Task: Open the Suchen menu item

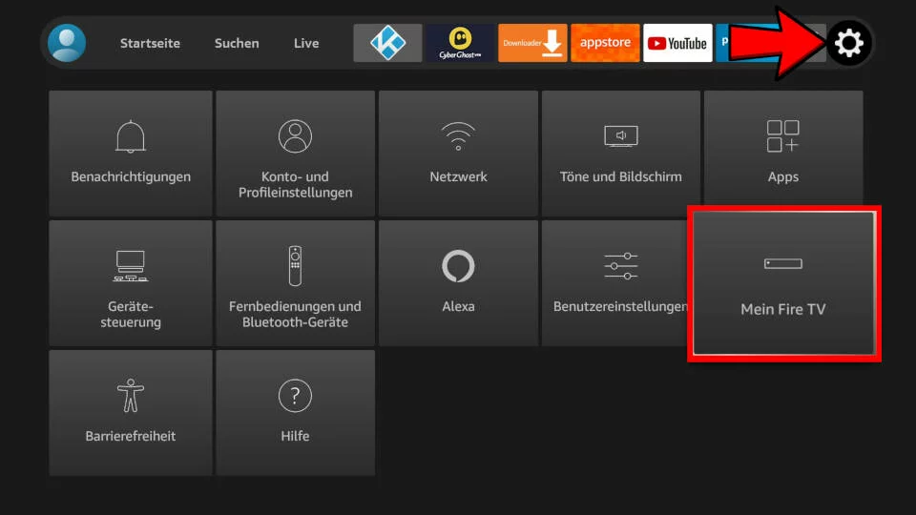Action: click(236, 43)
